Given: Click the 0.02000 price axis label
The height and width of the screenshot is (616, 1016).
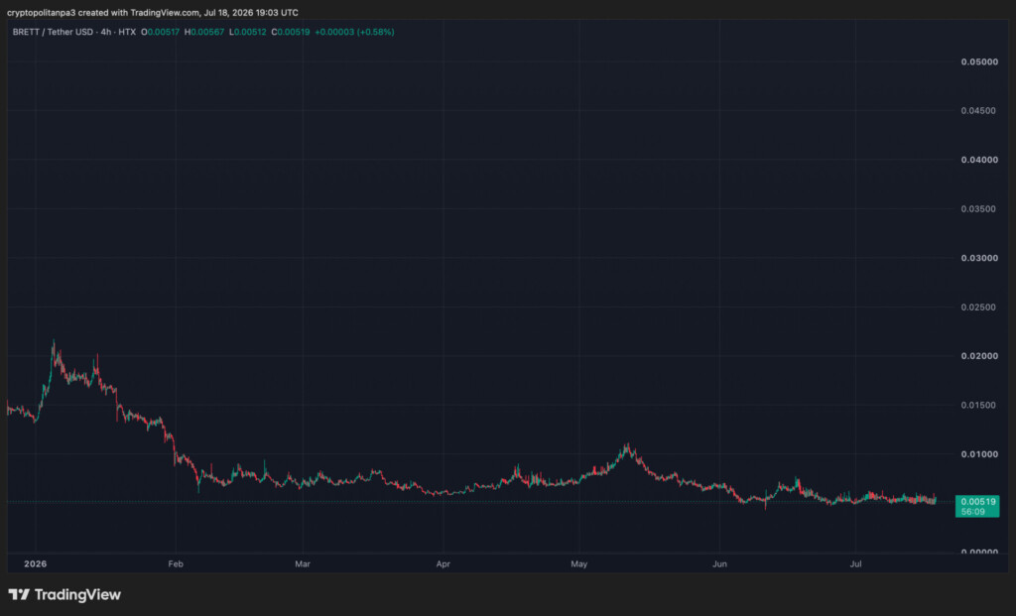Looking at the screenshot, I should point(979,356).
